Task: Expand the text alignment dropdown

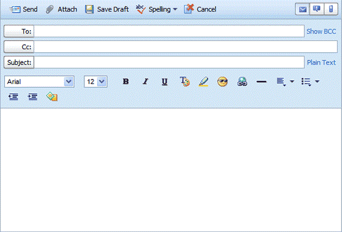Action: (292, 81)
